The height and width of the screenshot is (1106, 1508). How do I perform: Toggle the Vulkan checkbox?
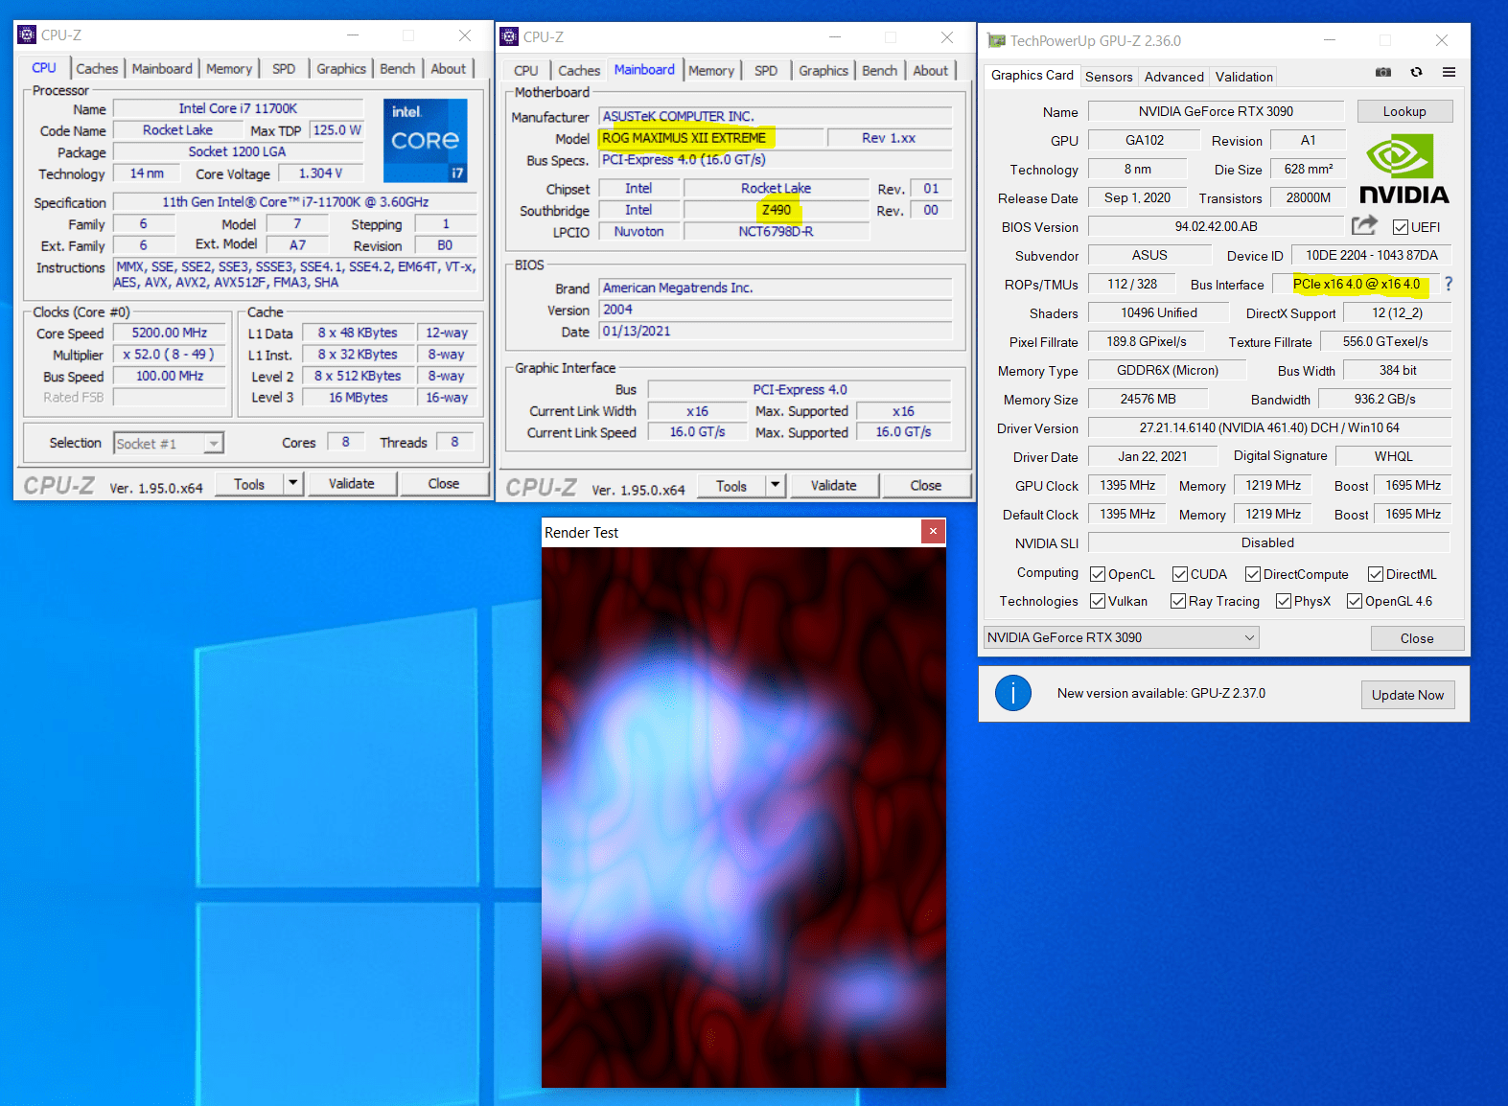(1098, 601)
